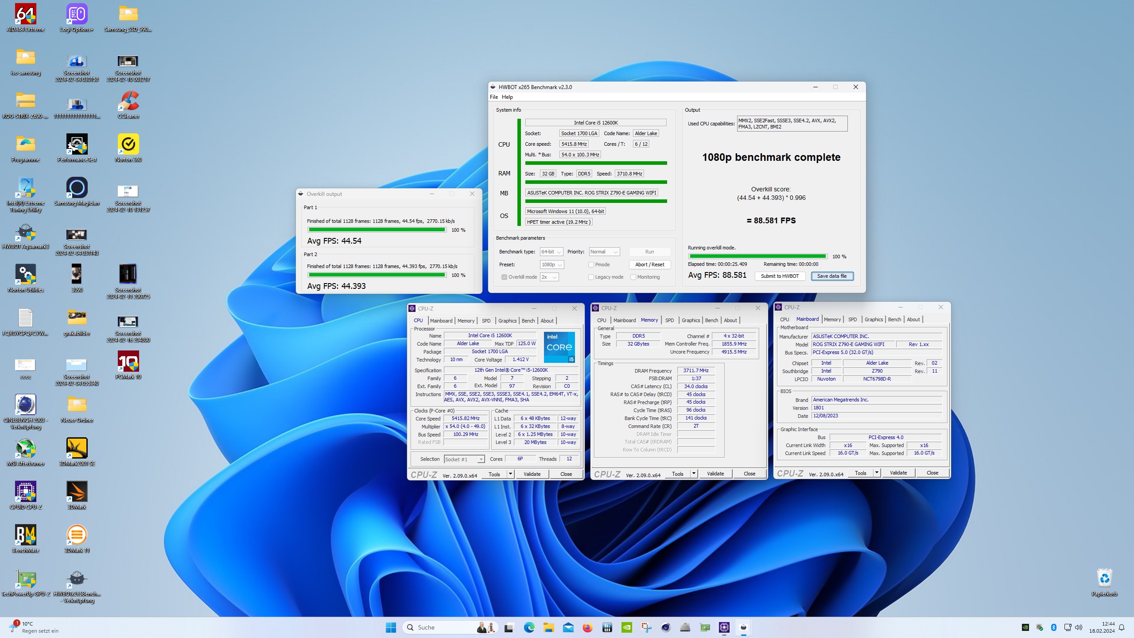Open 3DMark2001 SE desktop icon
The image size is (1134, 638).
[x=77, y=452]
